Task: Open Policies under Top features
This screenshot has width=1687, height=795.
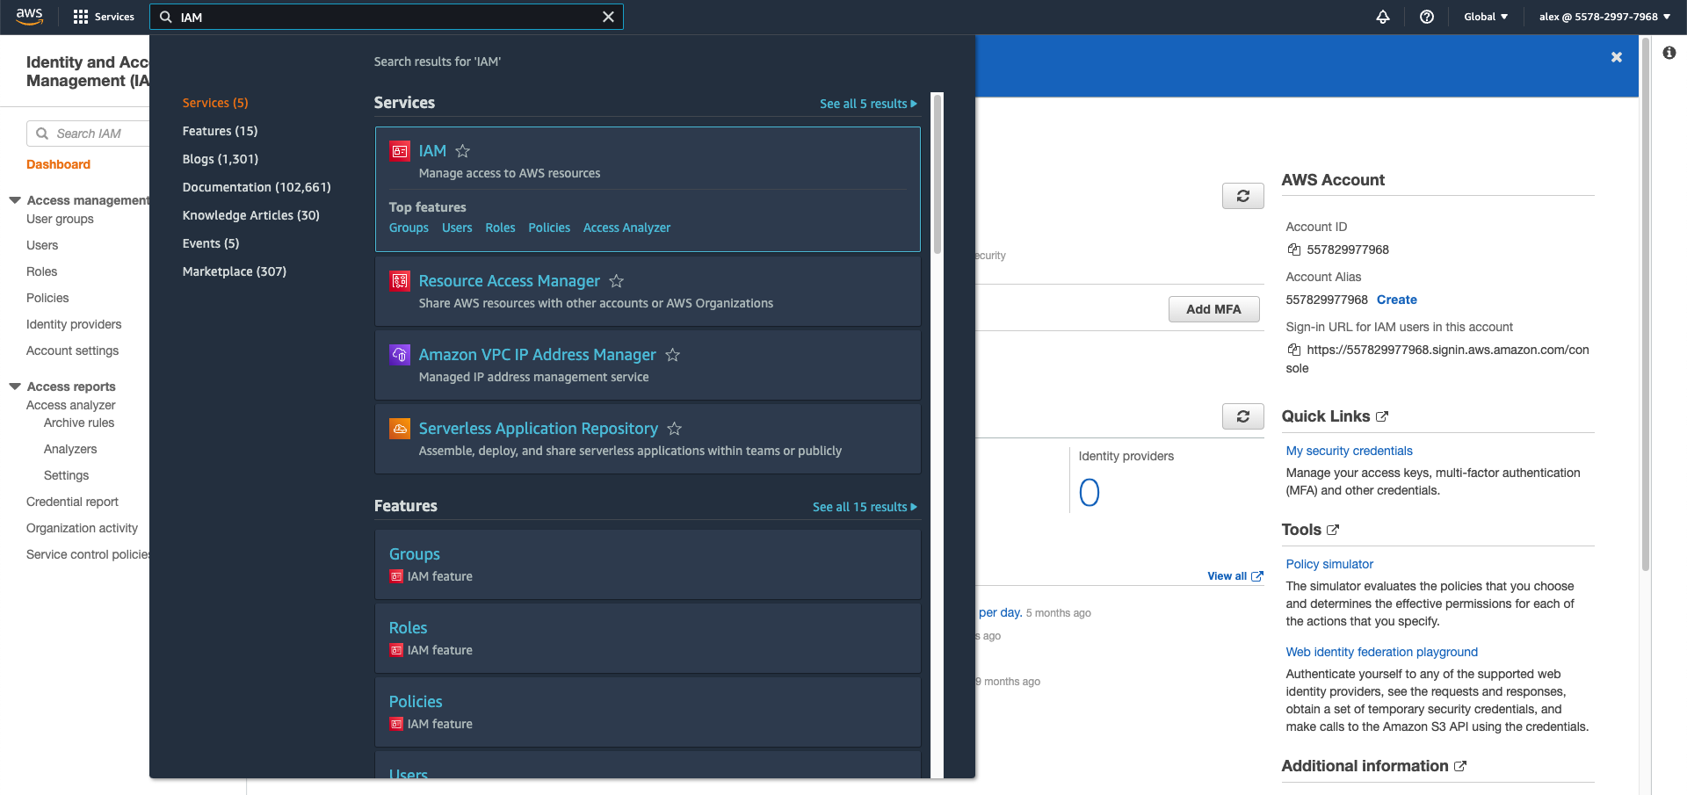Action: (549, 228)
